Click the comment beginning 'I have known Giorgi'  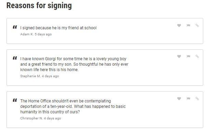(74, 64)
